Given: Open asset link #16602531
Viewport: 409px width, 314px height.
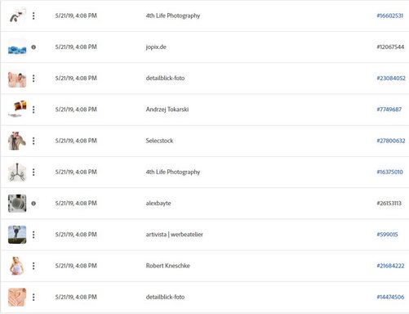Looking at the screenshot, I should 389,16.
